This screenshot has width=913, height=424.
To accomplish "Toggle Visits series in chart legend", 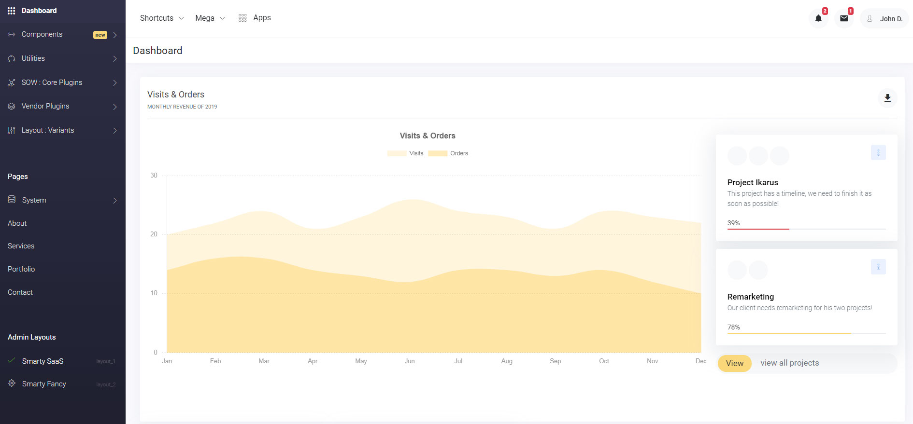I will (405, 153).
